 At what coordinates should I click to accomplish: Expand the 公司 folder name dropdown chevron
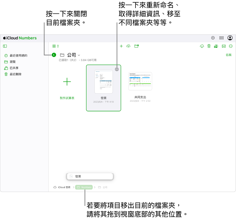coord(79,55)
